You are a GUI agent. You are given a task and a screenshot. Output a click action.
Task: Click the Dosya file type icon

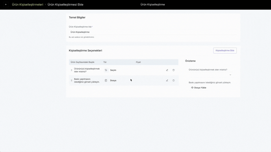(x=106, y=81)
